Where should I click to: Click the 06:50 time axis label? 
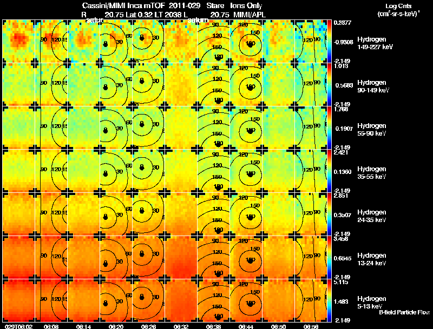click(278, 327)
